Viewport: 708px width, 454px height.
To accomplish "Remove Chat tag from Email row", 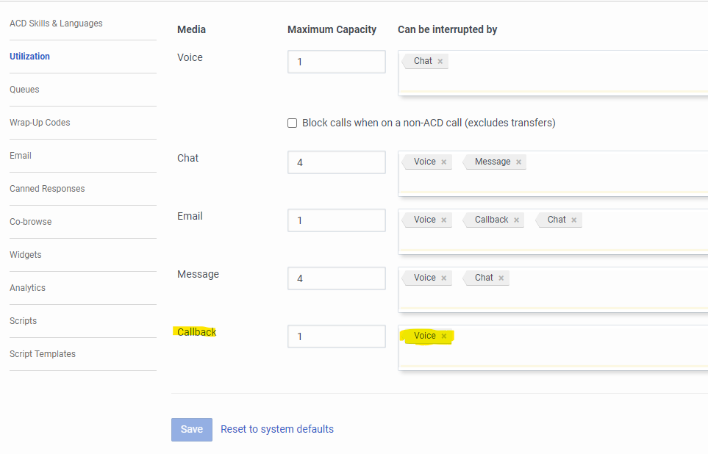I will (x=574, y=220).
